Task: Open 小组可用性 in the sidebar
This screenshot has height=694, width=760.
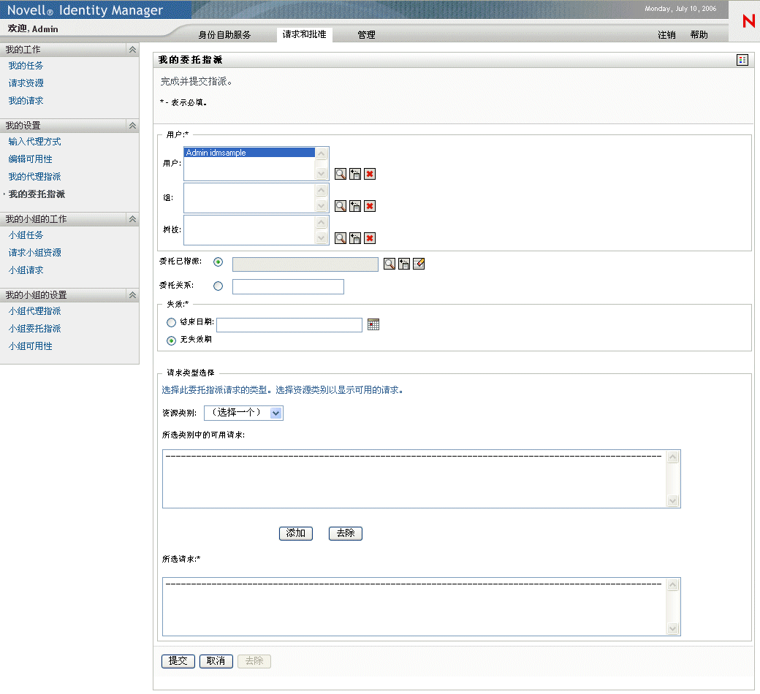Action: click(x=30, y=346)
